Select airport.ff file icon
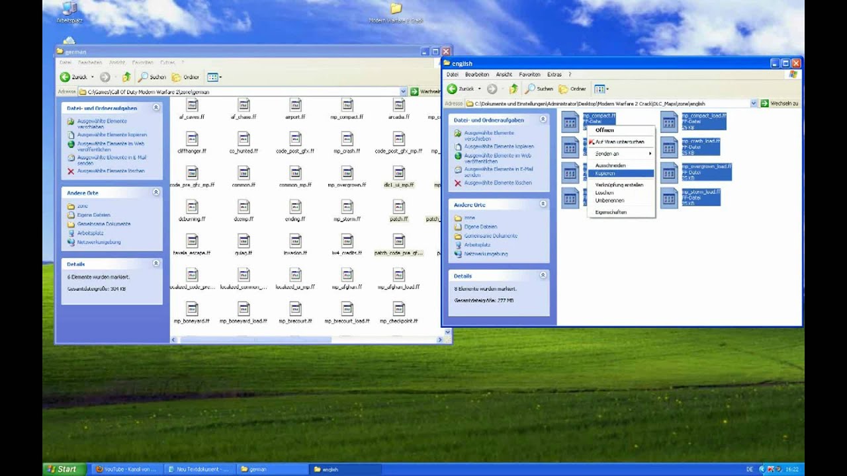 tap(296, 105)
